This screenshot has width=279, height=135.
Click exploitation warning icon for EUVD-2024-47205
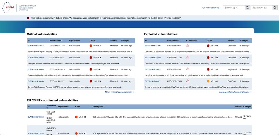coord(187,45)
